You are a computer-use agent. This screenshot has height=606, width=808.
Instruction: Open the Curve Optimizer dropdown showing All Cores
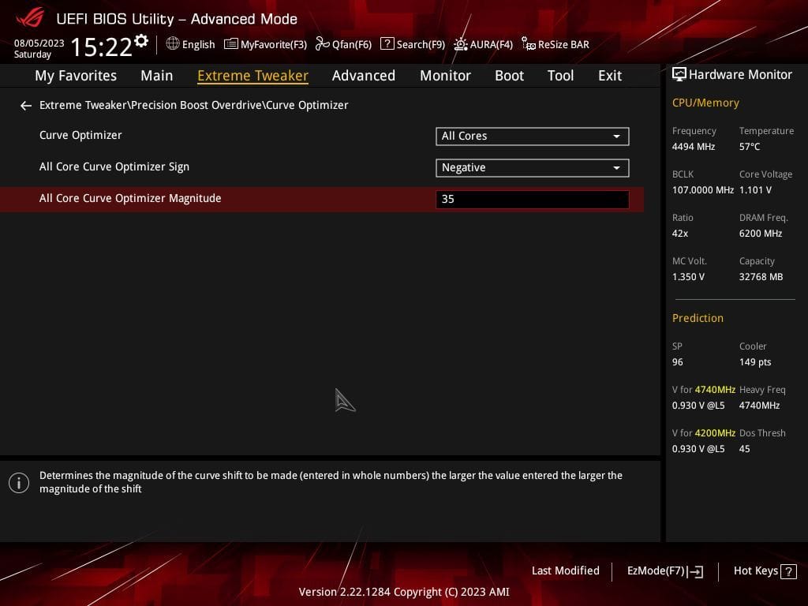click(532, 136)
